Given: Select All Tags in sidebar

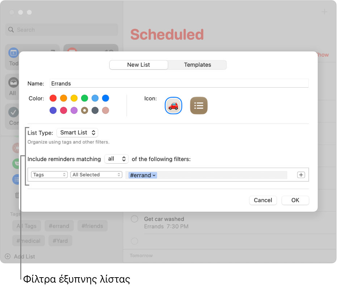Looking at the screenshot, I should pos(27,226).
